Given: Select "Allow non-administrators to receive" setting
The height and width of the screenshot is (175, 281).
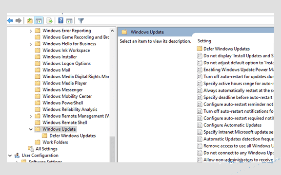Looking at the screenshot, I should click(x=235, y=159).
